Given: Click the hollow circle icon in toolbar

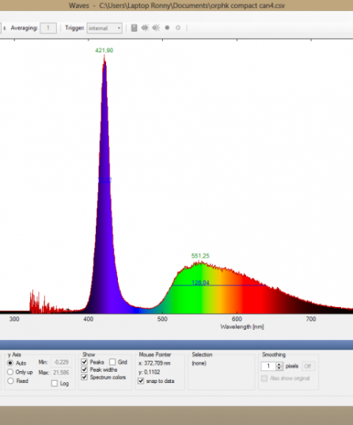Looking at the screenshot, I should click(x=178, y=28).
